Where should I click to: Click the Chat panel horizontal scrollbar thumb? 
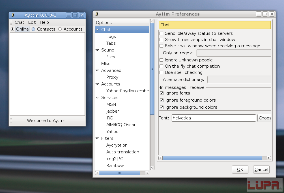point(212,158)
